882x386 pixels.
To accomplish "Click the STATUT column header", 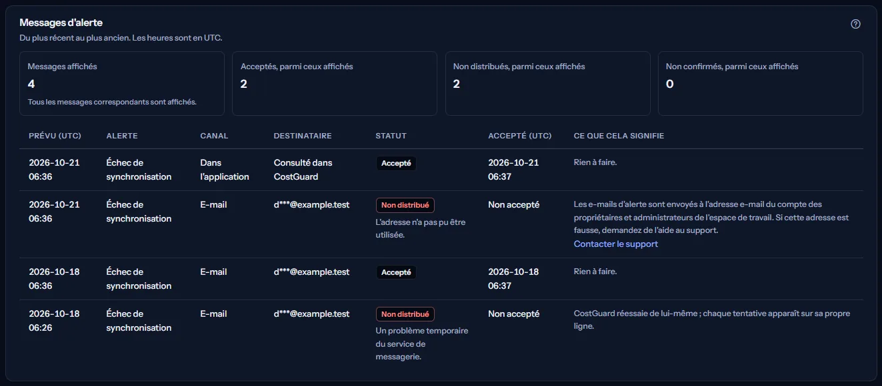I will tap(391, 136).
